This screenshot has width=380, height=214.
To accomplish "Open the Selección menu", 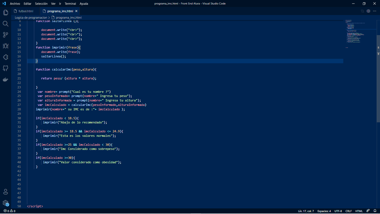I will click(41, 4).
